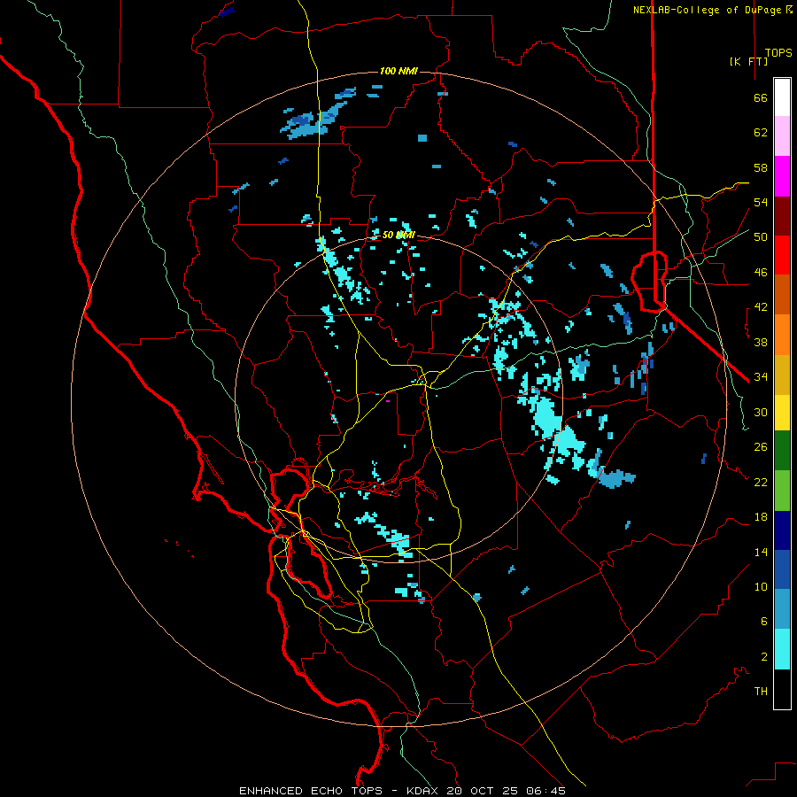Click the light green legend swatch
The width and height of the screenshot is (797, 797).
point(782,491)
